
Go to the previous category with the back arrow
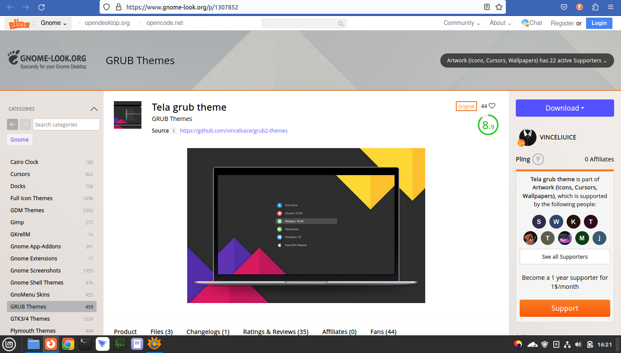tap(13, 124)
